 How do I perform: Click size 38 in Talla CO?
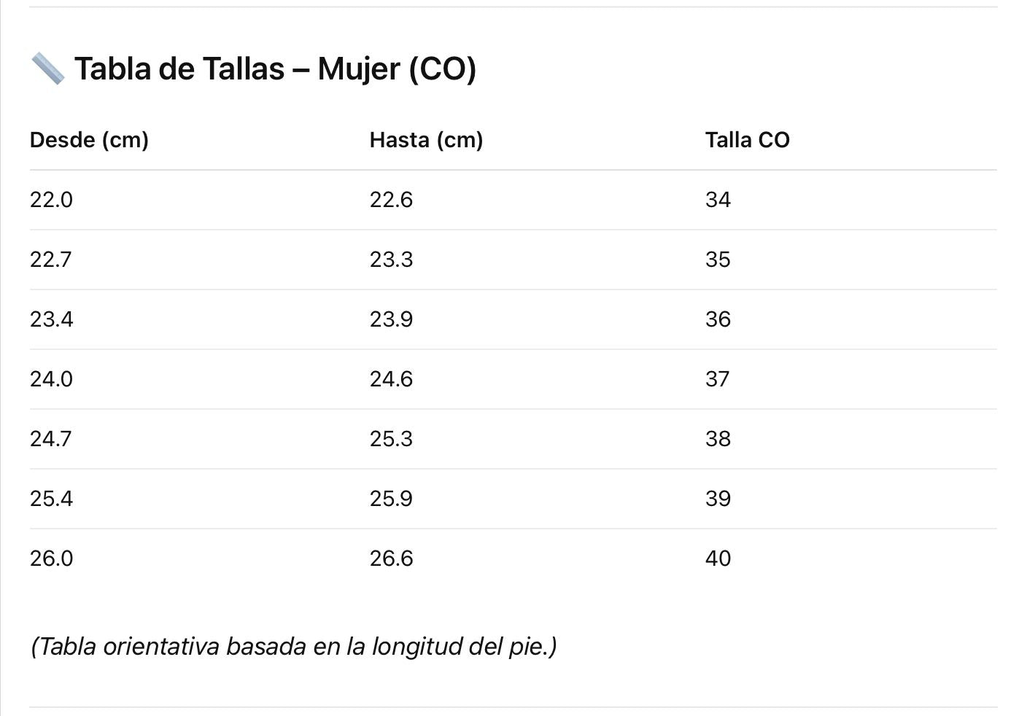pyautogui.click(x=718, y=439)
